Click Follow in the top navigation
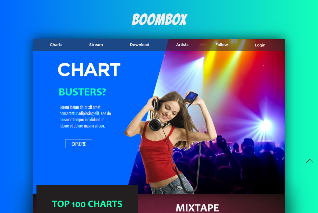 tap(221, 45)
